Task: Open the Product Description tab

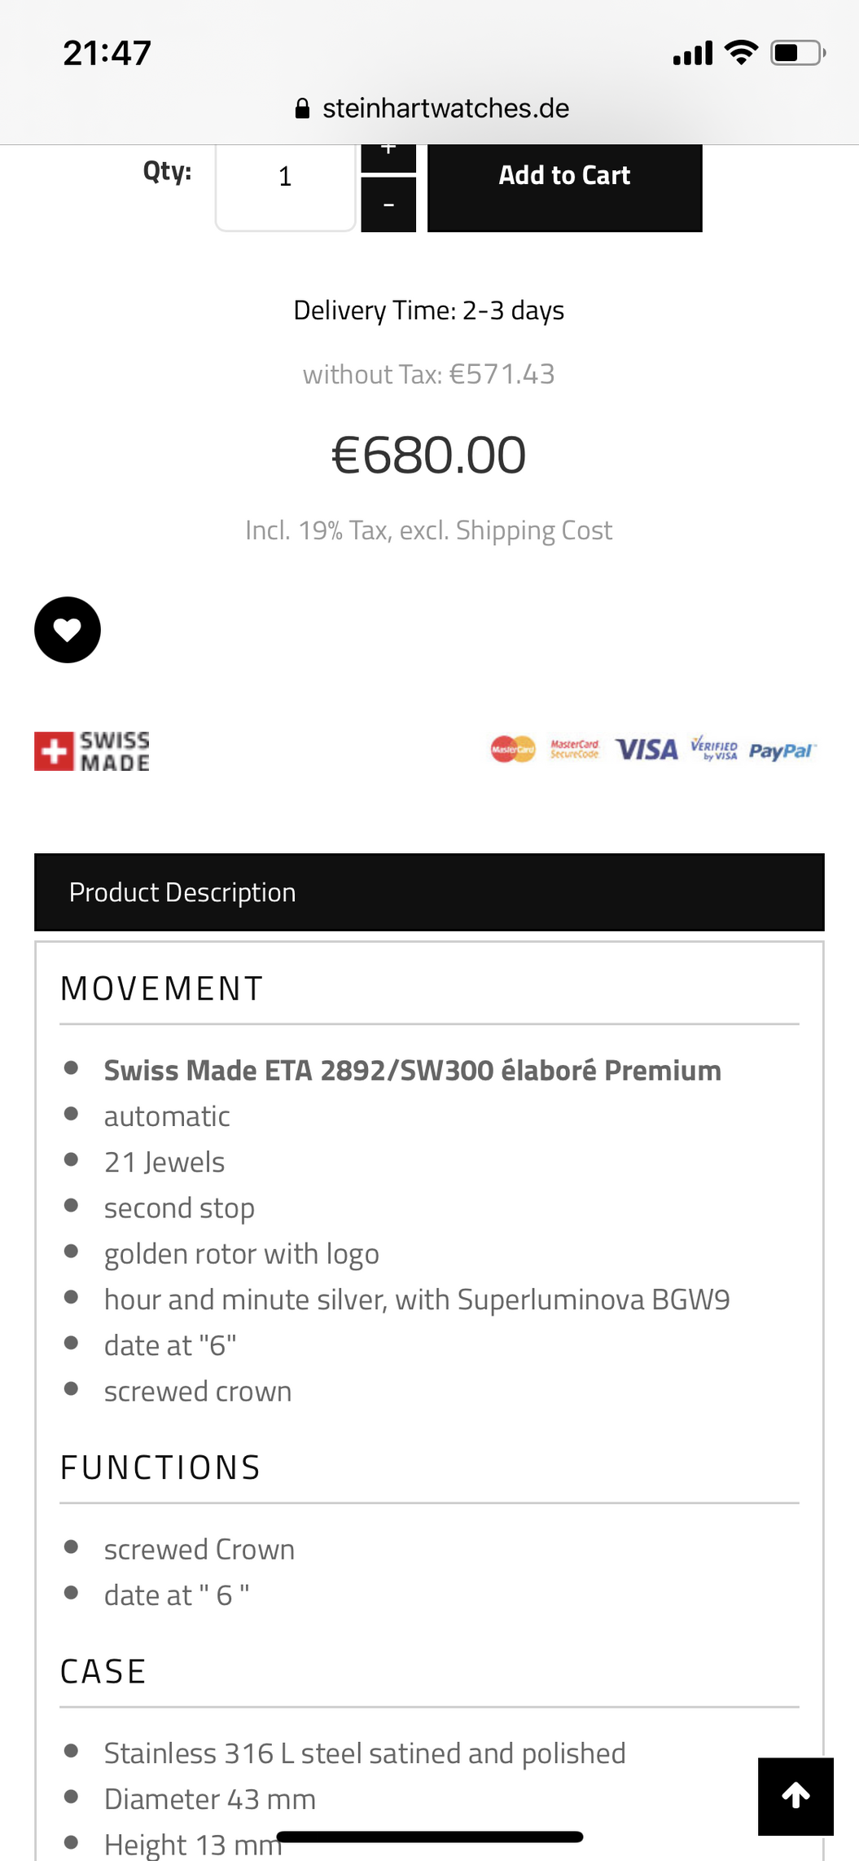Action: click(x=429, y=892)
